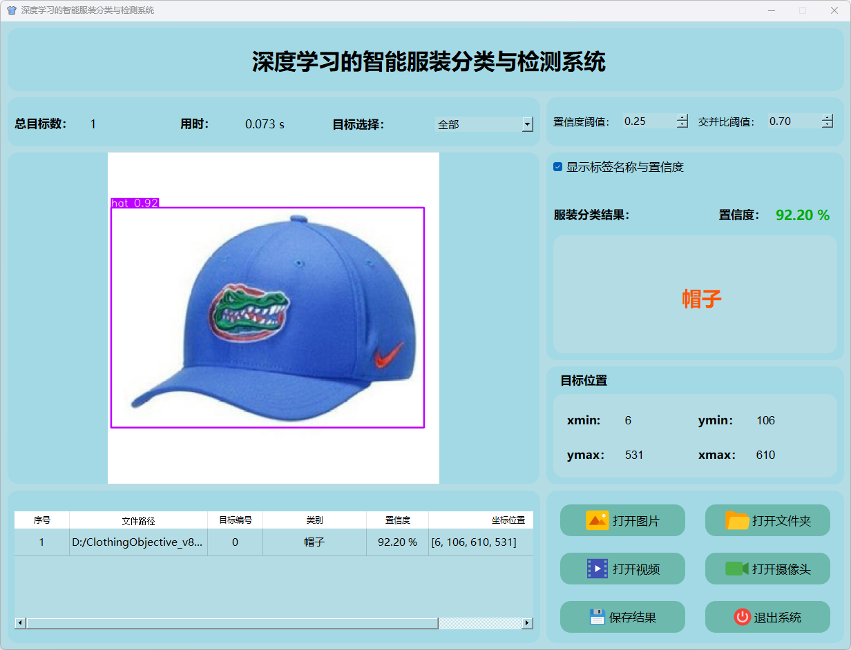Click the table horizontal scrollbar thumb

coord(232,623)
